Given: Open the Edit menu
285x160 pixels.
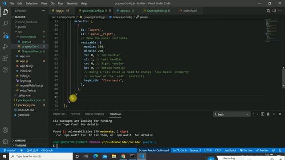Looking at the screenshot, I should pos(20,4).
